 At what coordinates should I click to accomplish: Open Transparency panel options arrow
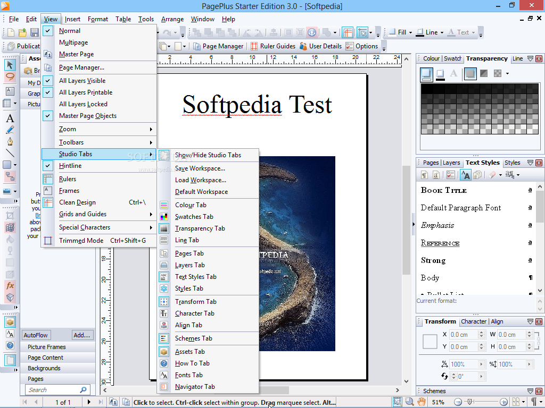pyautogui.click(x=531, y=58)
